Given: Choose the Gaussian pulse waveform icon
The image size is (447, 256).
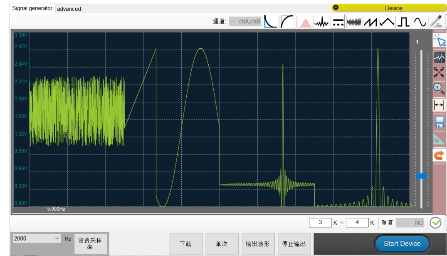Looking at the screenshot, I should tap(305, 22).
